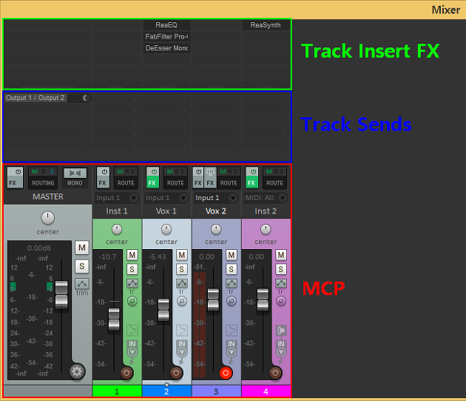The width and height of the screenshot is (466, 401).
Task: Open Master track envelope trim button
Action: [x=82, y=284]
